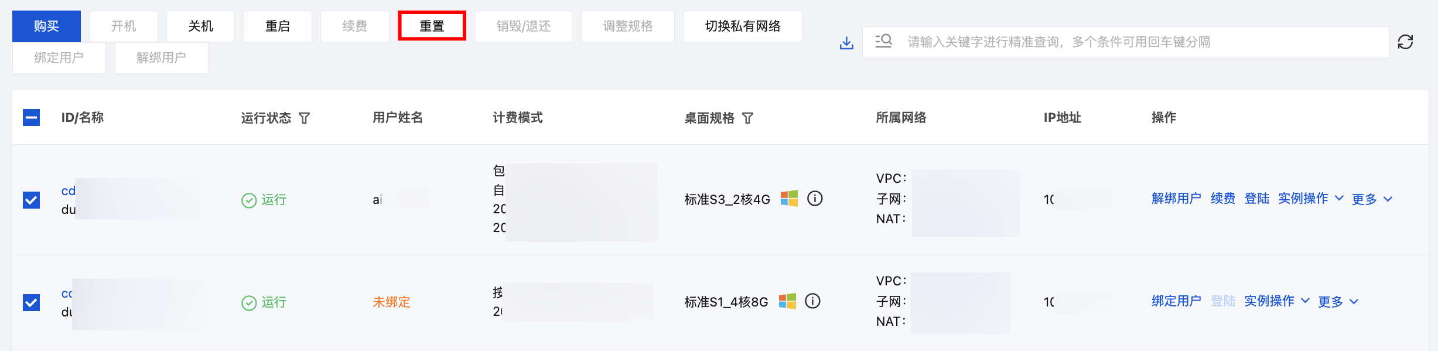The image size is (1438, 351).
Task: Click 绑定用户 link in second row
Action: click(x=1176, y=301)
